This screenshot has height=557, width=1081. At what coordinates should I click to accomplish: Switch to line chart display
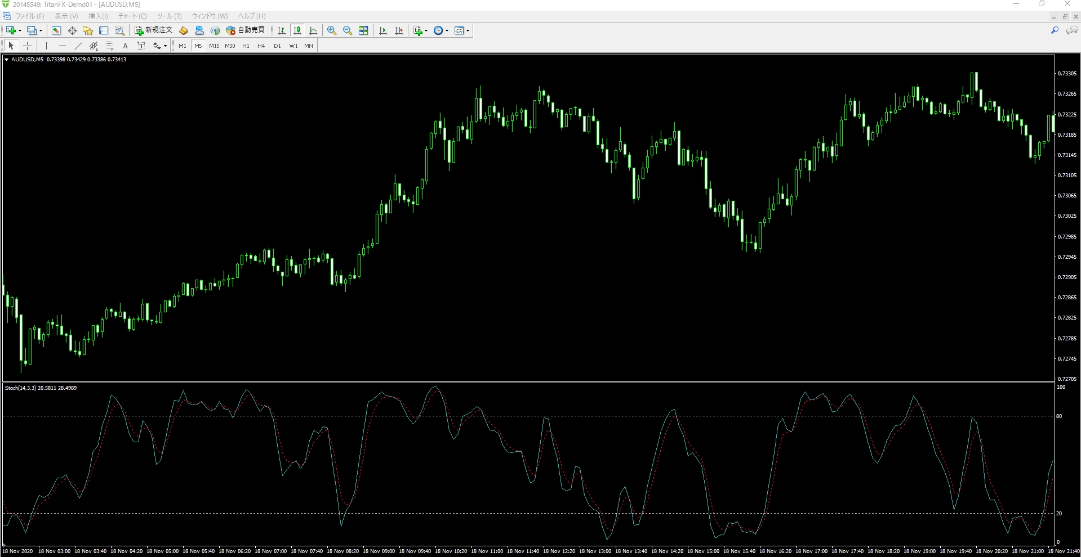pyautogui.click(x=313, y=30)
